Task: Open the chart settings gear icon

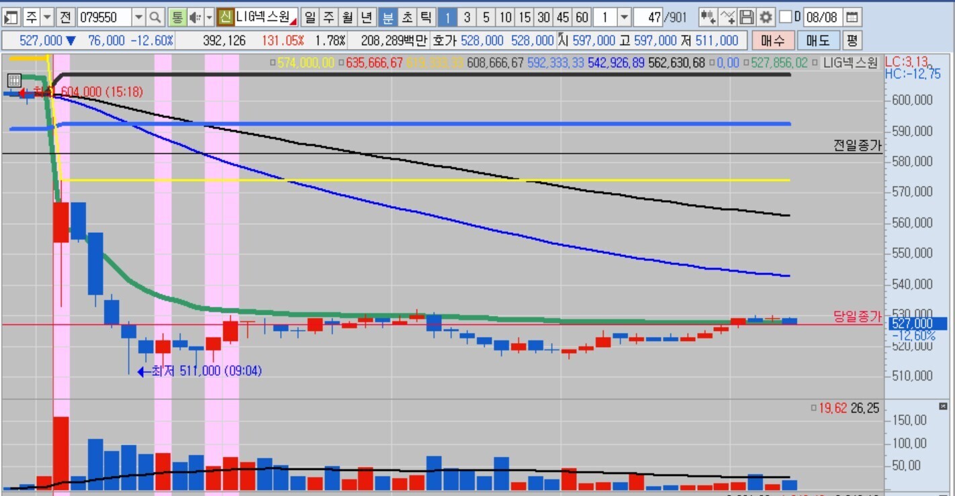Action: 766,17
